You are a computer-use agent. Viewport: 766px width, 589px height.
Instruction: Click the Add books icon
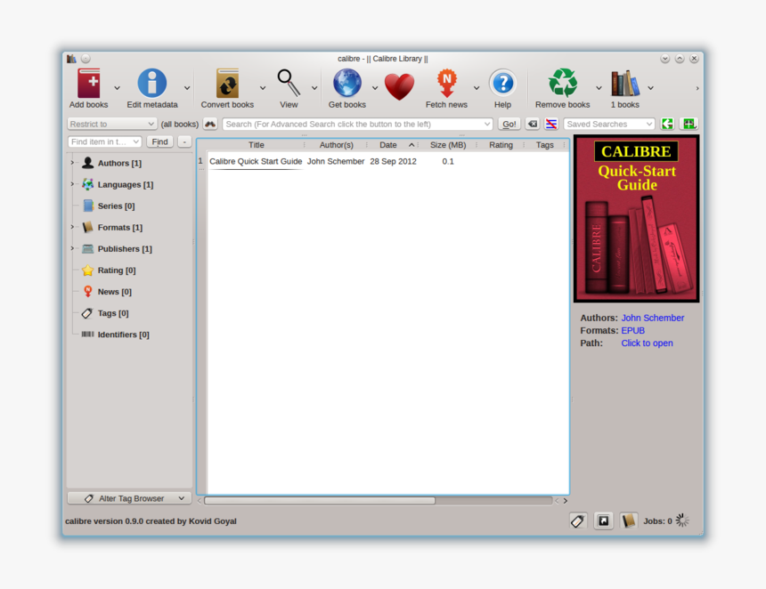click(88, 85)
